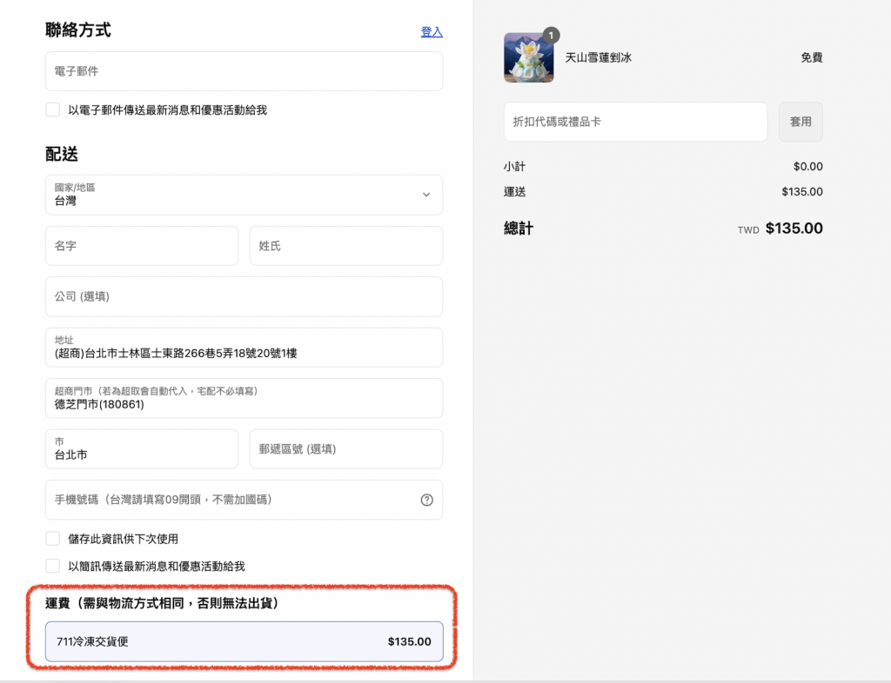
Task: Click the 登入 login link
Action: pyautogui.click(x=432, y=32)
